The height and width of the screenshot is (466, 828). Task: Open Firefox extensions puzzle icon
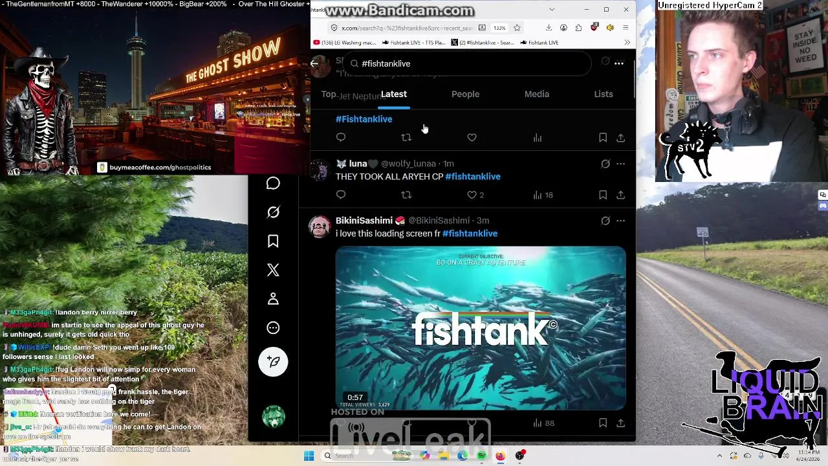(578, 28)
